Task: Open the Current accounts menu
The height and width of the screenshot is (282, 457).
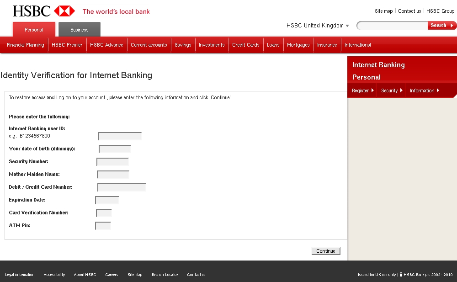Action: pos(149,45)
